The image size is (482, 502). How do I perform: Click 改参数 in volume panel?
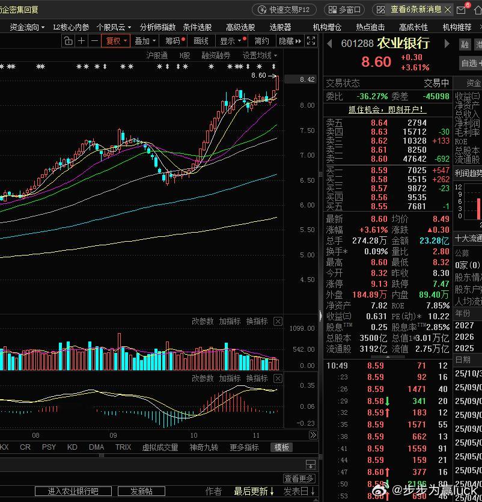[x=203, y=321]
